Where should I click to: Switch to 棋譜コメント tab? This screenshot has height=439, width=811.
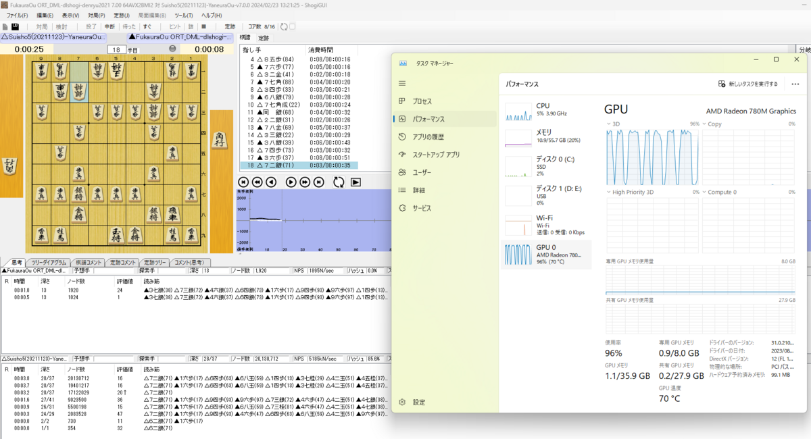click(x=89, y=262)
